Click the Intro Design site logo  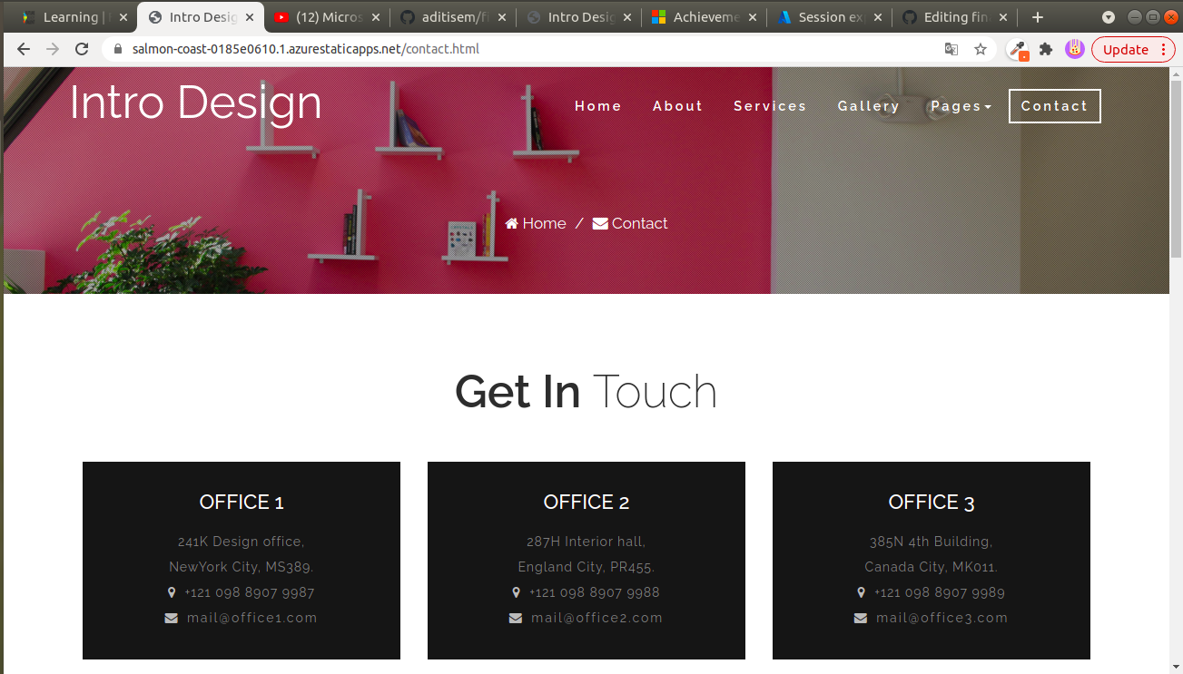(x=195, y=103)
